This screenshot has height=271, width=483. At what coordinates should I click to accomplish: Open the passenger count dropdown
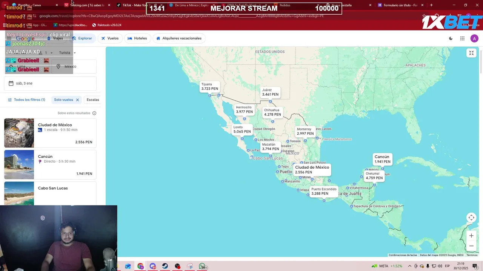pos(46,53)
